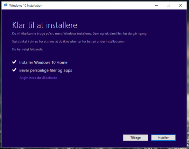Minimize the Windows 10 Installation window
Screen dimensions: 189x149
coord(156,5)
